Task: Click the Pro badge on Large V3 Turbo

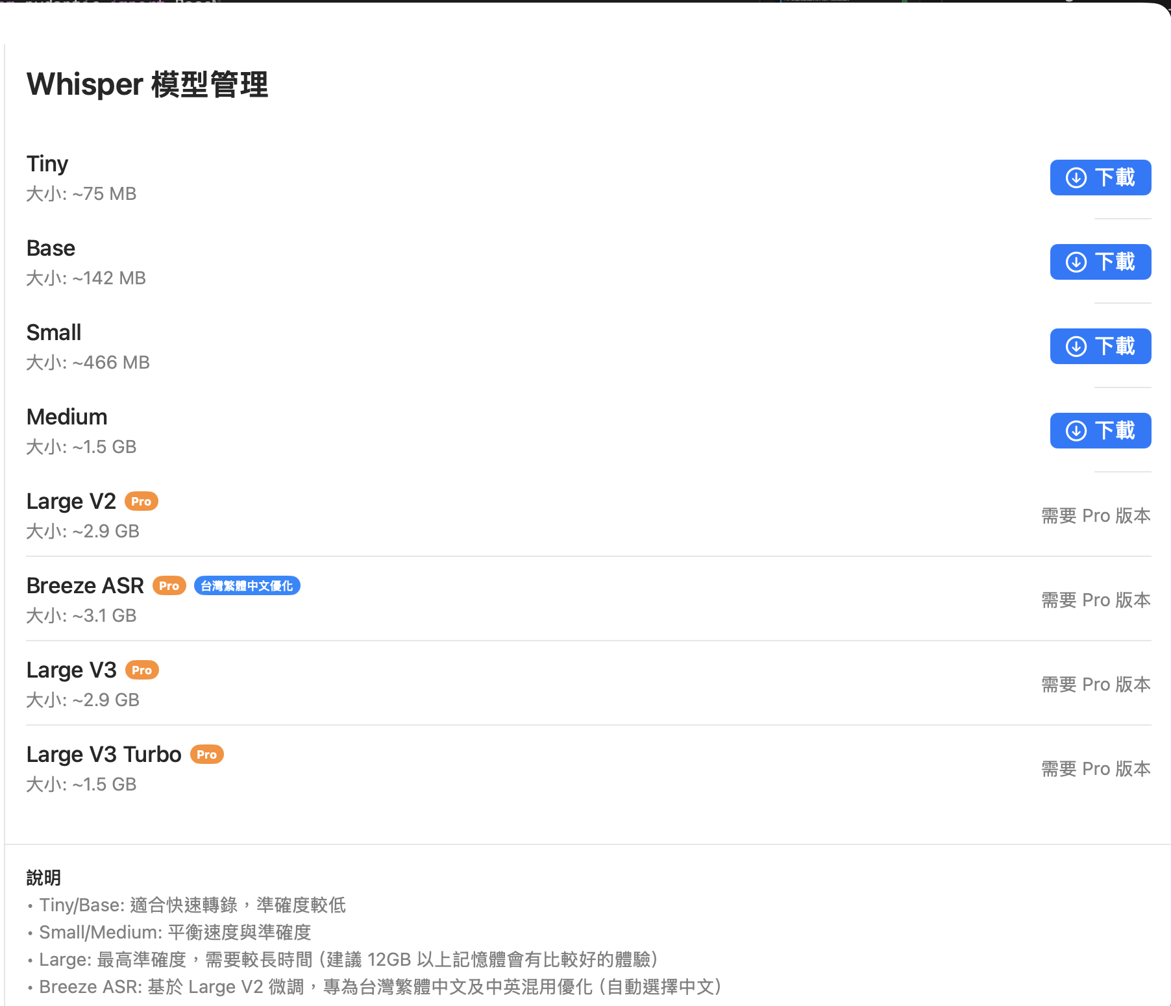Action: [206, 755]
